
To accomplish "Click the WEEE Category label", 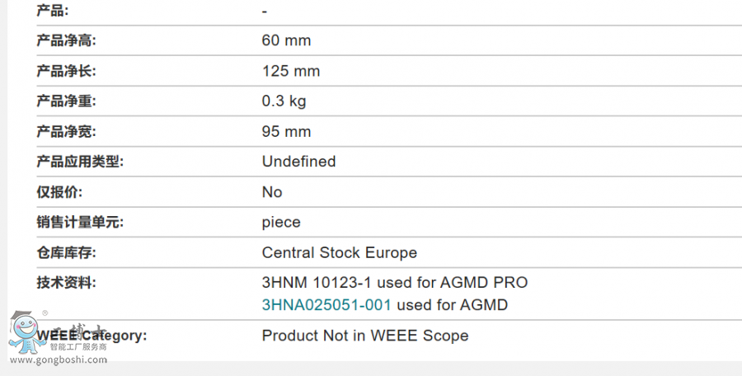I will pyautogui.click(x=92, y=336).
